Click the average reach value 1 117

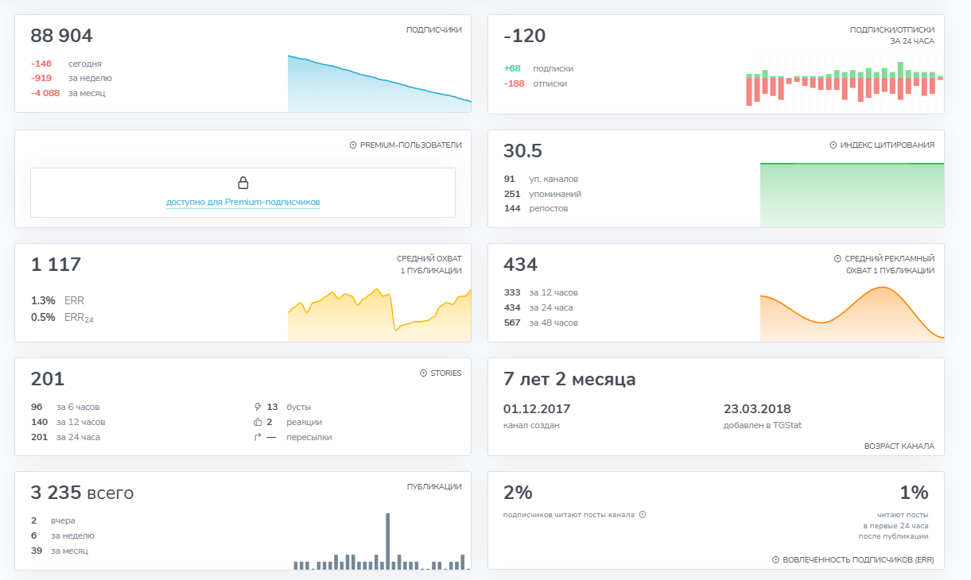(x=56, y=265)
